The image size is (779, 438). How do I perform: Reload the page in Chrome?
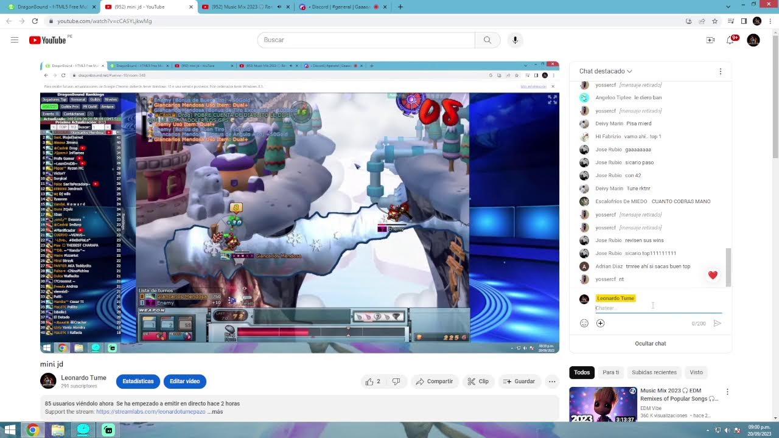[x=35, y=21]
